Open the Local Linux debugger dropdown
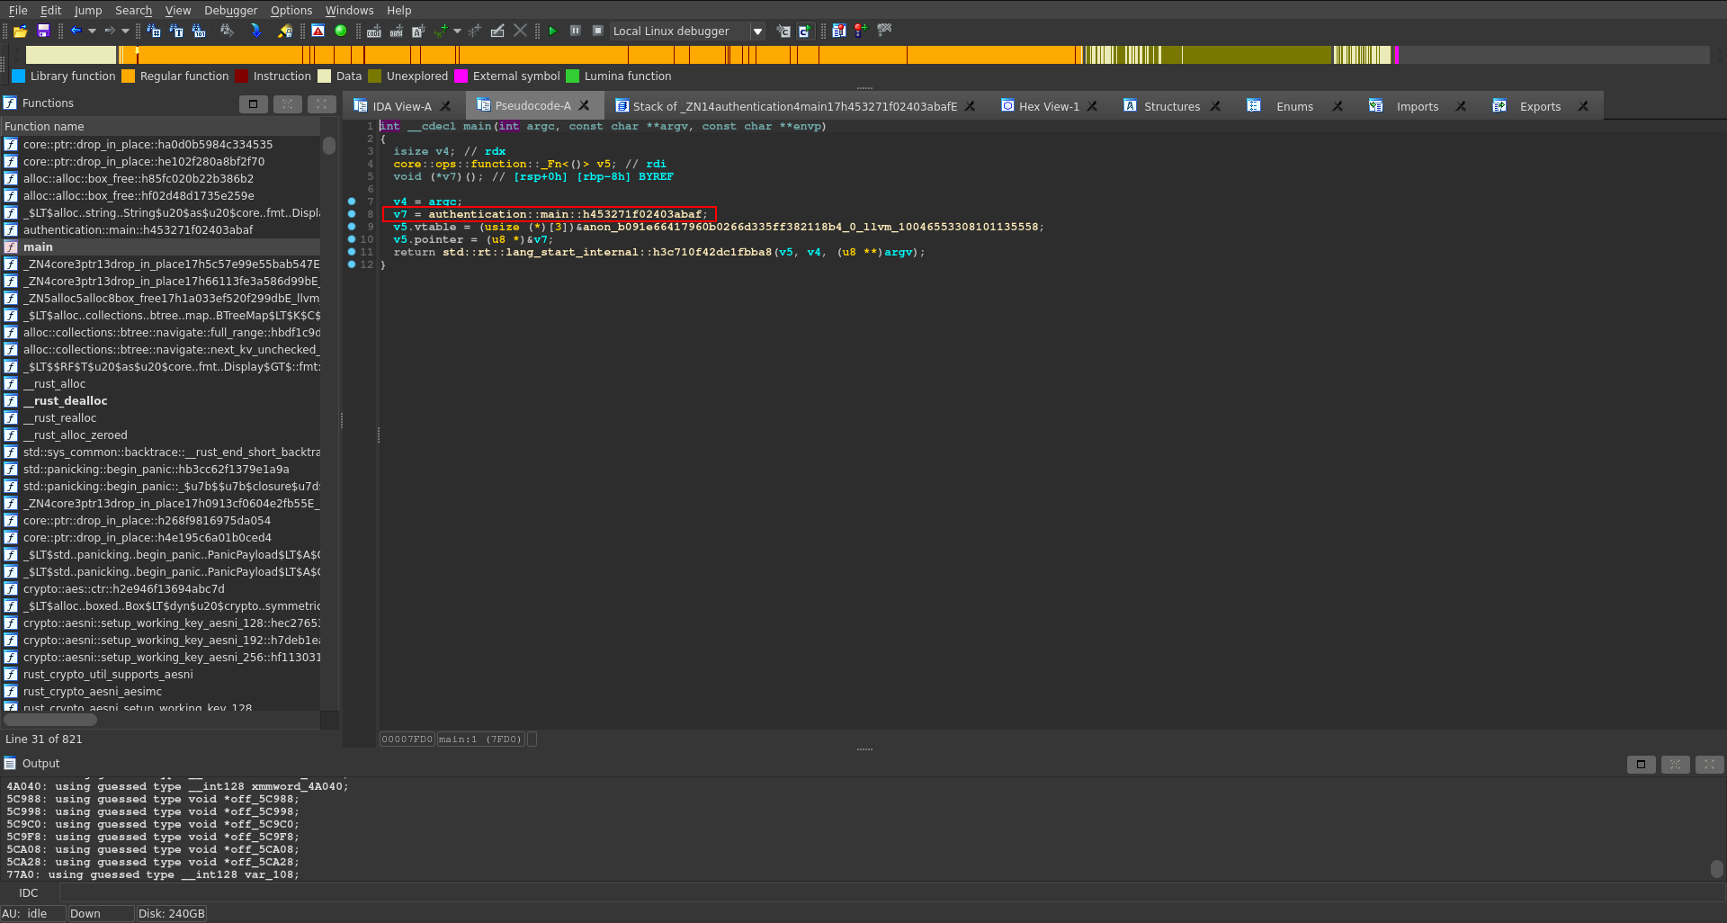1727x923 pixels. [x=757, y=31]
